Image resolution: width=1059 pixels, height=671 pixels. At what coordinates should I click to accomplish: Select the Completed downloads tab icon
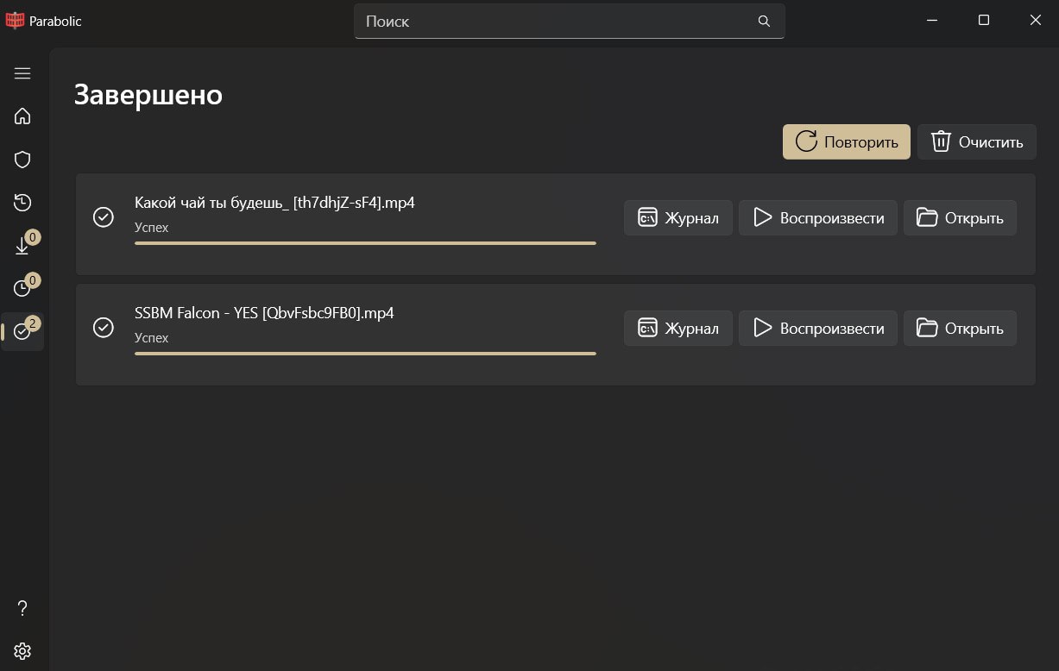22,332
